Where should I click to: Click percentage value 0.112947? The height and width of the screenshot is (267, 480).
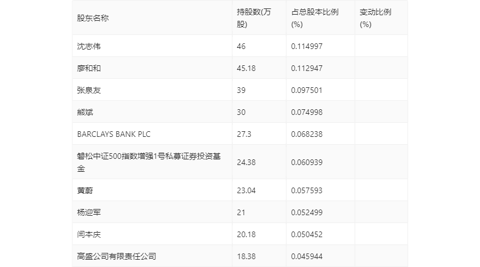(307, 68)
